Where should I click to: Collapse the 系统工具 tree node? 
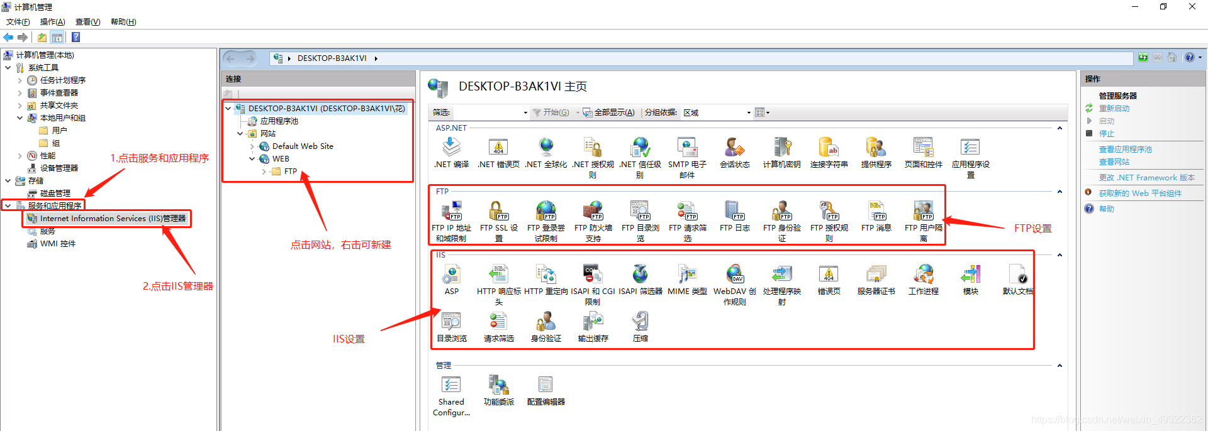(8, 67)
